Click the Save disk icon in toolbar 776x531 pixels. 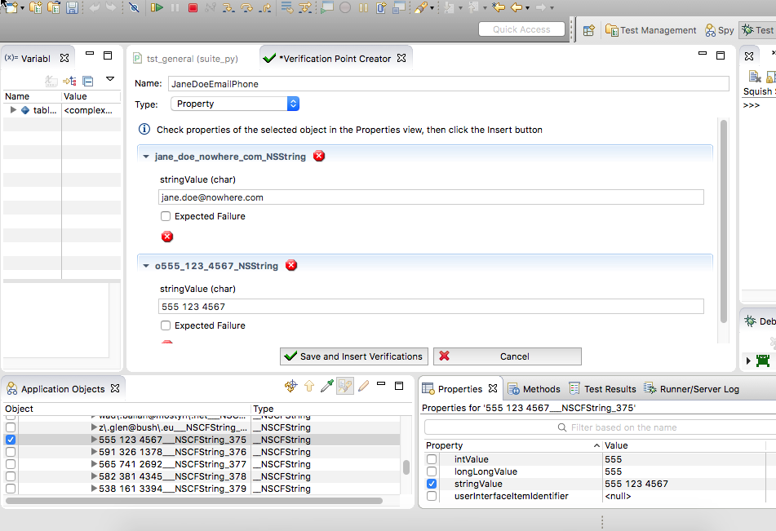(x=72, y=8)
